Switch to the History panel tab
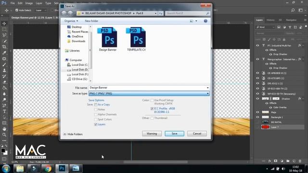 click(270, 20)
